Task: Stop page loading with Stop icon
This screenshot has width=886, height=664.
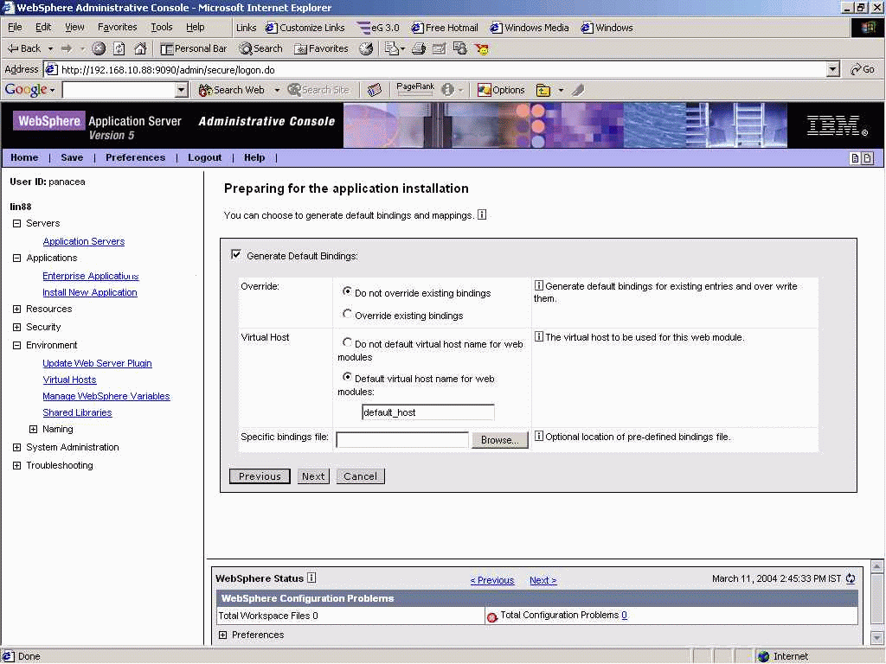Action: pos(99,48)
